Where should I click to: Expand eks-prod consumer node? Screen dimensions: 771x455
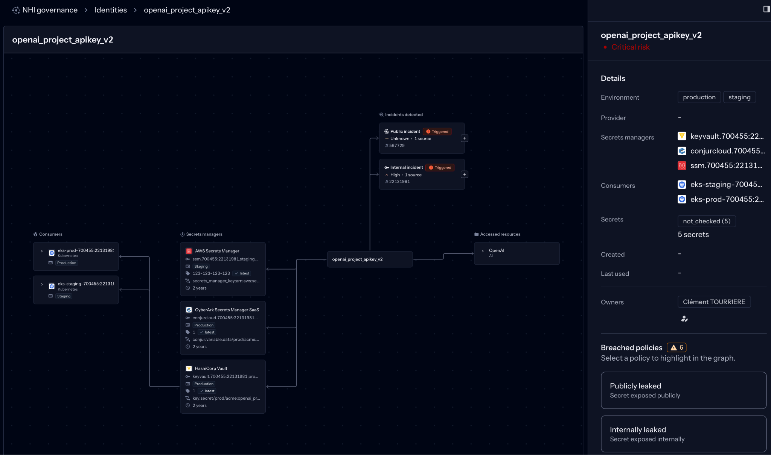(x=42, y=251)
